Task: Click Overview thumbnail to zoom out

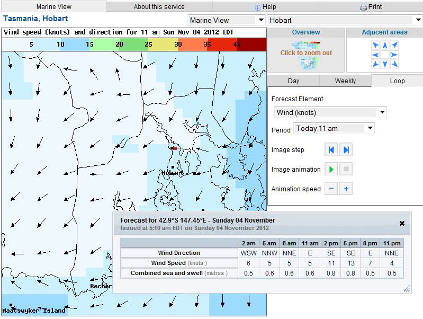Action: click(306, 54)
